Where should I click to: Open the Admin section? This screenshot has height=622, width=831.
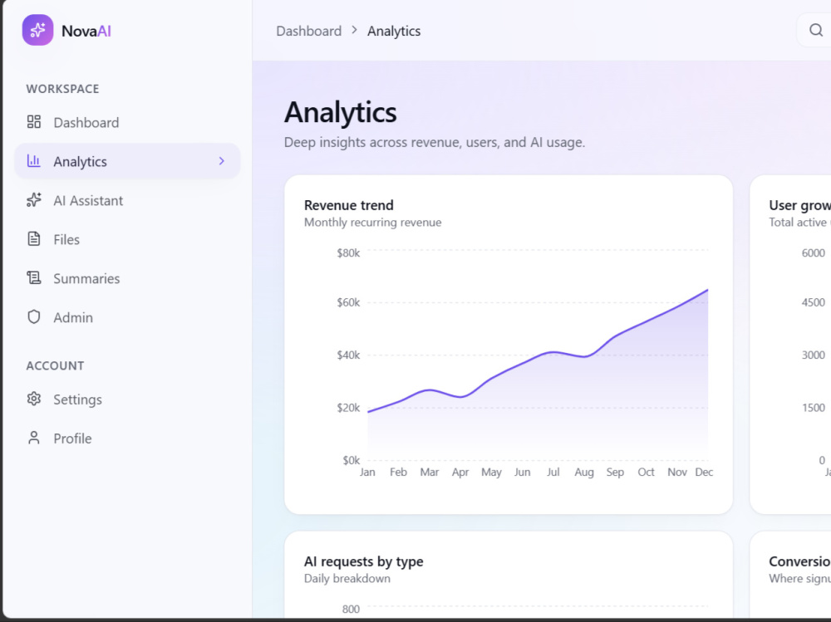click(127, 317)
